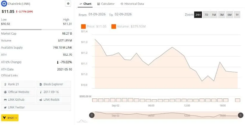Edit the To date 02-09-2026
Image resolution: width=245 pixels, height=125 pixels.
point(123,14)
